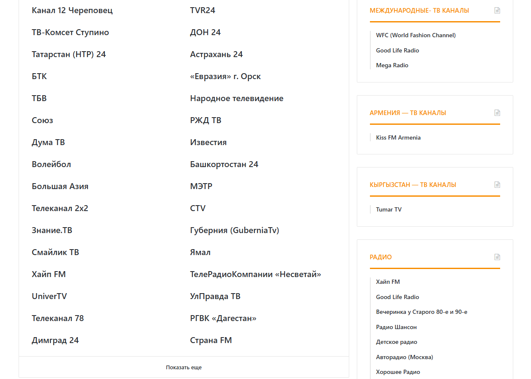This screenshot has width=531, height=379.
Task: Select channel Губерния (GuberniaTv)
Action: click(235, 230)
